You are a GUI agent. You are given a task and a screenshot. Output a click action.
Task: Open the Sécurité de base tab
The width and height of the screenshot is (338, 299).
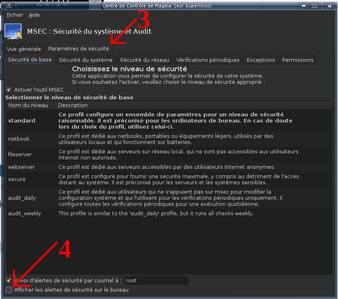30,60
